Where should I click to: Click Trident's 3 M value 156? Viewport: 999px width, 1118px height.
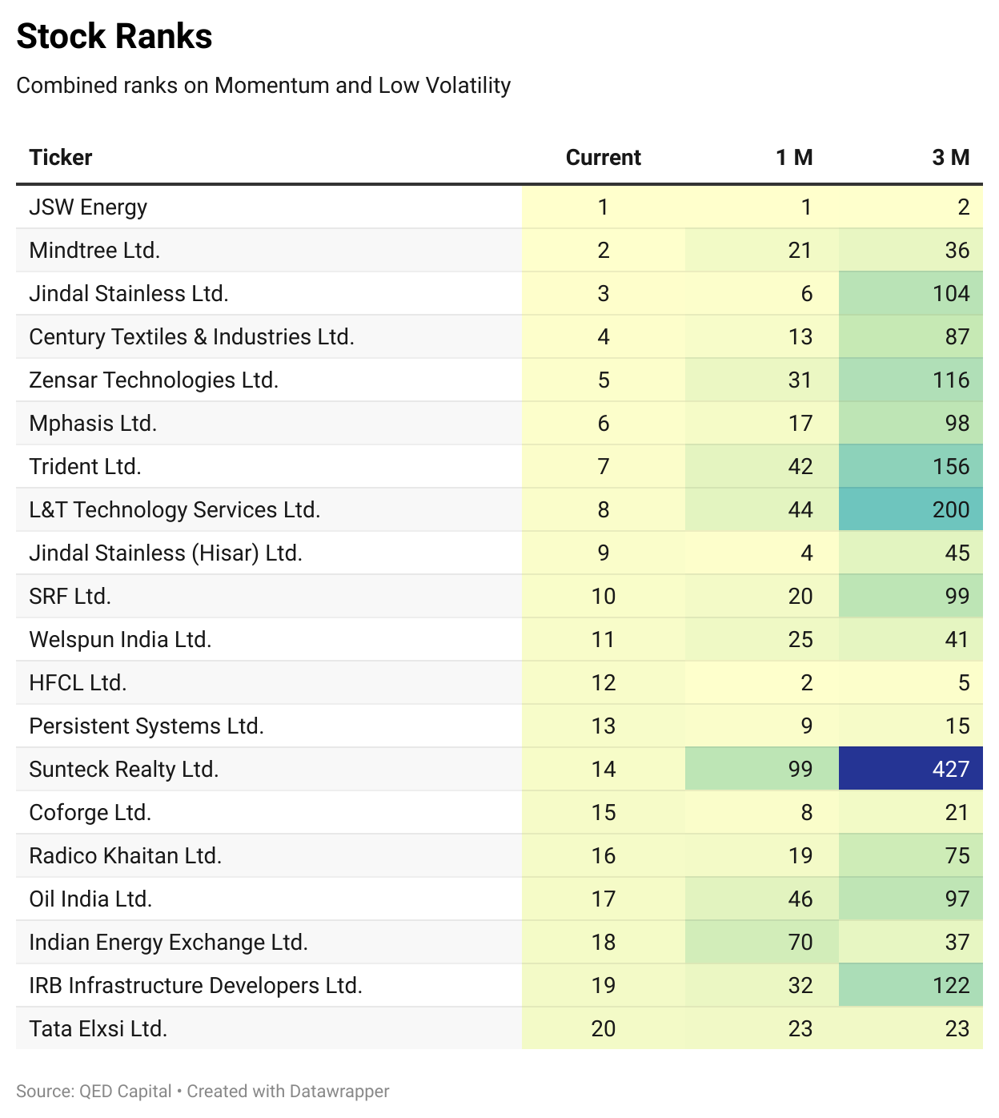[951, 466]
